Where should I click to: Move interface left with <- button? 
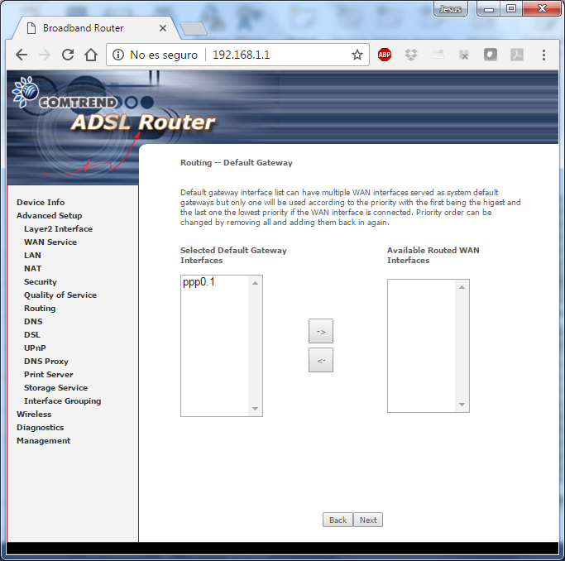[321, 360]
